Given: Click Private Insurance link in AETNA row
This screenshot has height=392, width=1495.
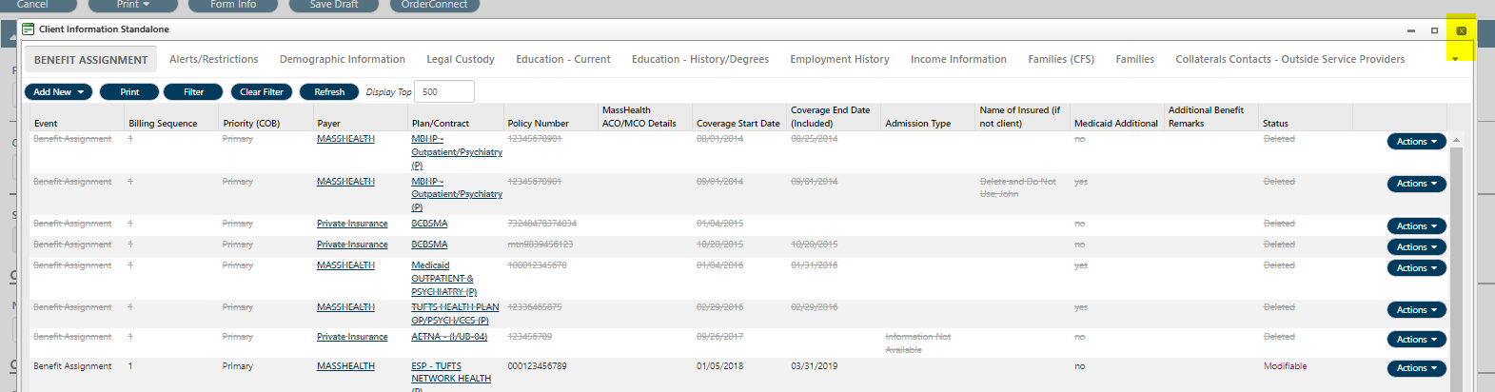Looking at the screenshot, I should coord(352,337).
